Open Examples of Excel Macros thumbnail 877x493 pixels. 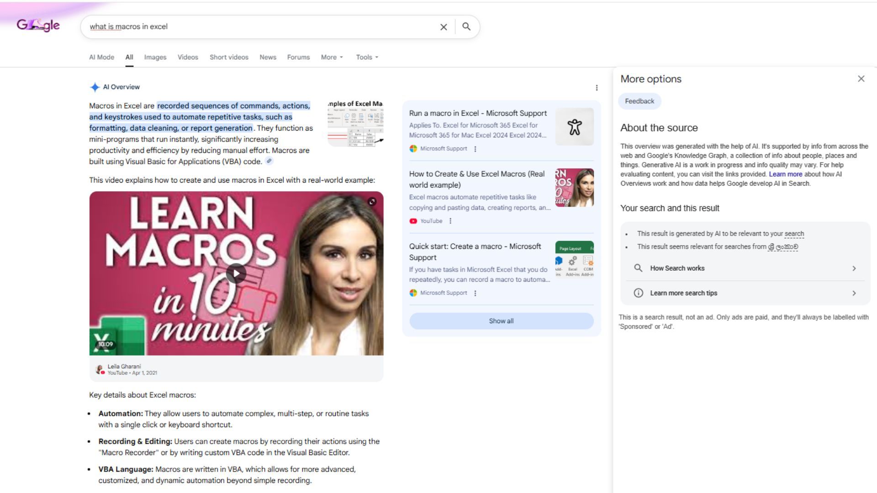pyautogui.click(x=355, y=123)
